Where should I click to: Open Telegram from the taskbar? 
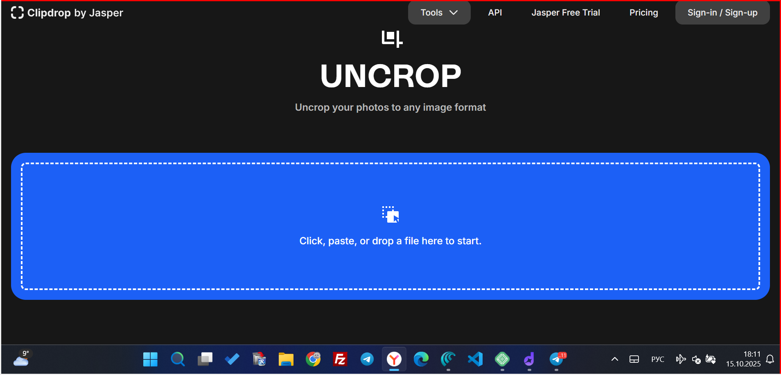pos(367,359)
